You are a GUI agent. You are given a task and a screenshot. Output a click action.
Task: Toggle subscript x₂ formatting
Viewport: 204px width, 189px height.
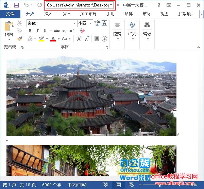(64, 31)
